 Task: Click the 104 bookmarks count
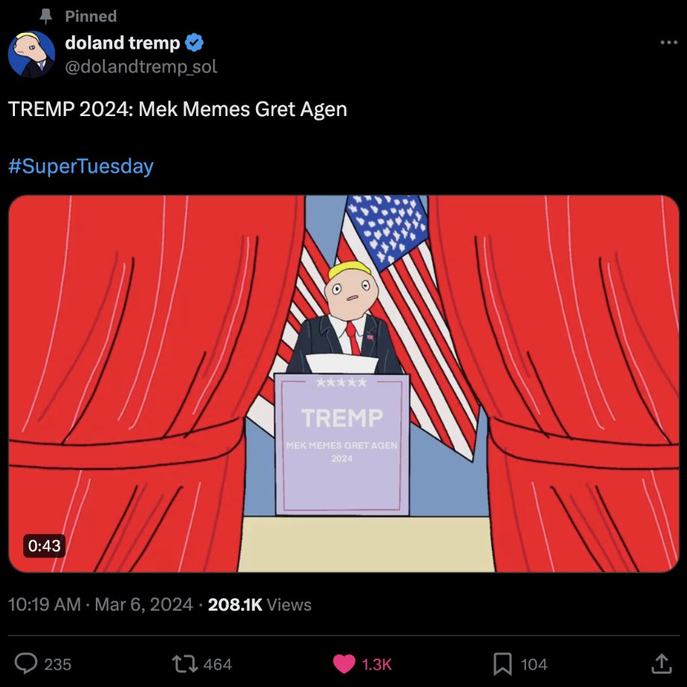pyautogui.click(x=534, y=665)
